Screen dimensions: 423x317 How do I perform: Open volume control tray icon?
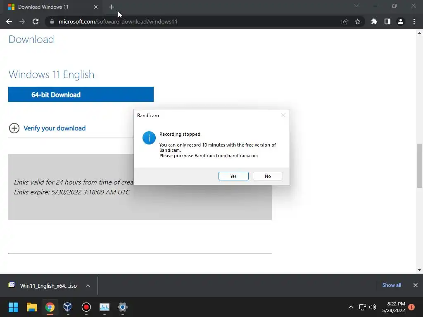[x=373, y=307]
